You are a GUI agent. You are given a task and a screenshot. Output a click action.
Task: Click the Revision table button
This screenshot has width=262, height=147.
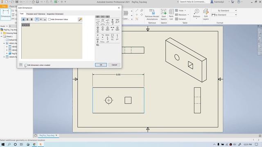(x=181, y=15)
